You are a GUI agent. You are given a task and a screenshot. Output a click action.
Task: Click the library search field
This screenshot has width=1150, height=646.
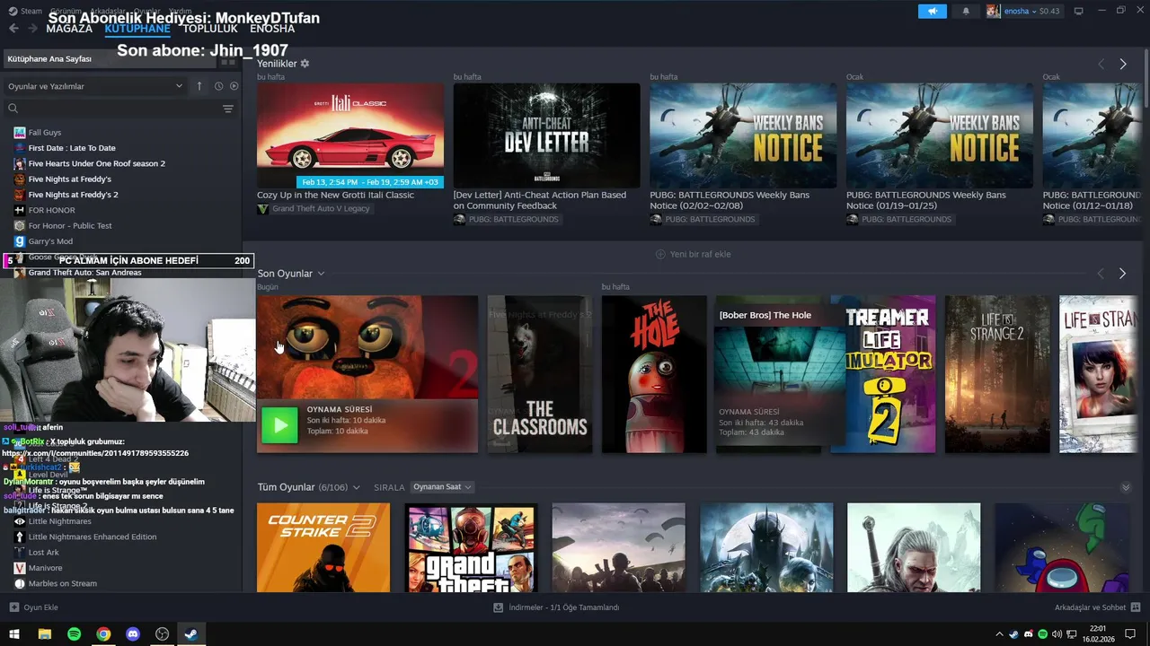(x=112, y=109)
